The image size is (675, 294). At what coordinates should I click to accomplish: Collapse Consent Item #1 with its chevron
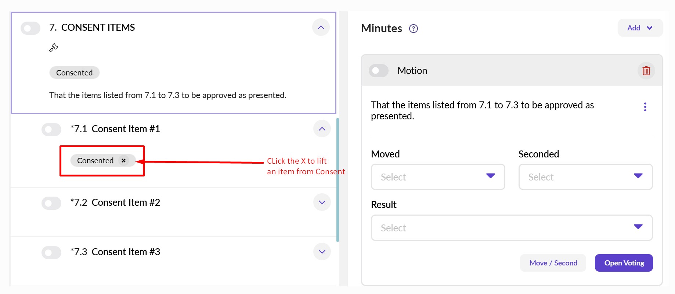click(322, 129)
